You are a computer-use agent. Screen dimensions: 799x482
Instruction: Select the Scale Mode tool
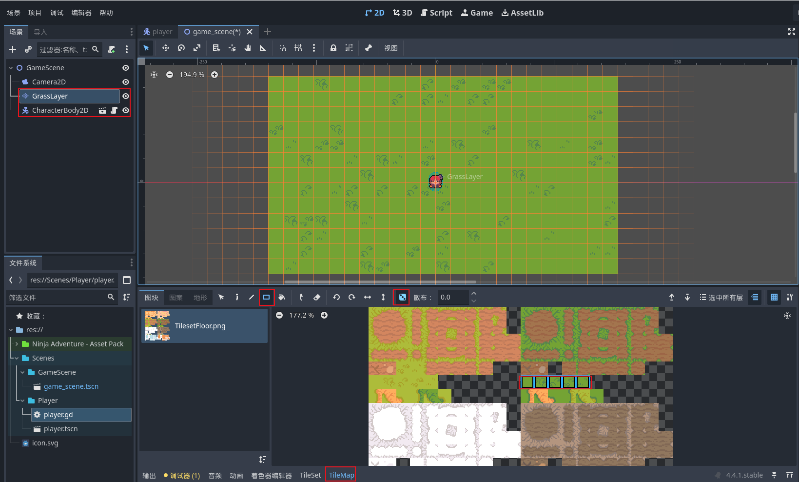click(x=197, y=48)
